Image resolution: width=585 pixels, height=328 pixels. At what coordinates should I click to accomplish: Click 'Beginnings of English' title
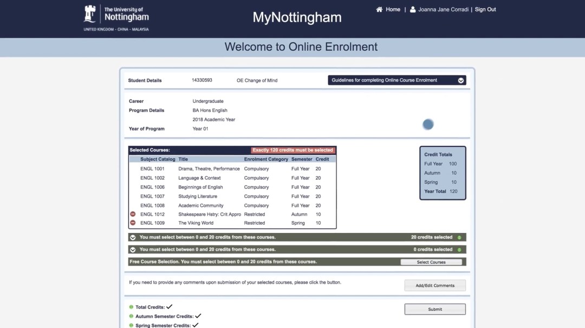coord(200,187)
